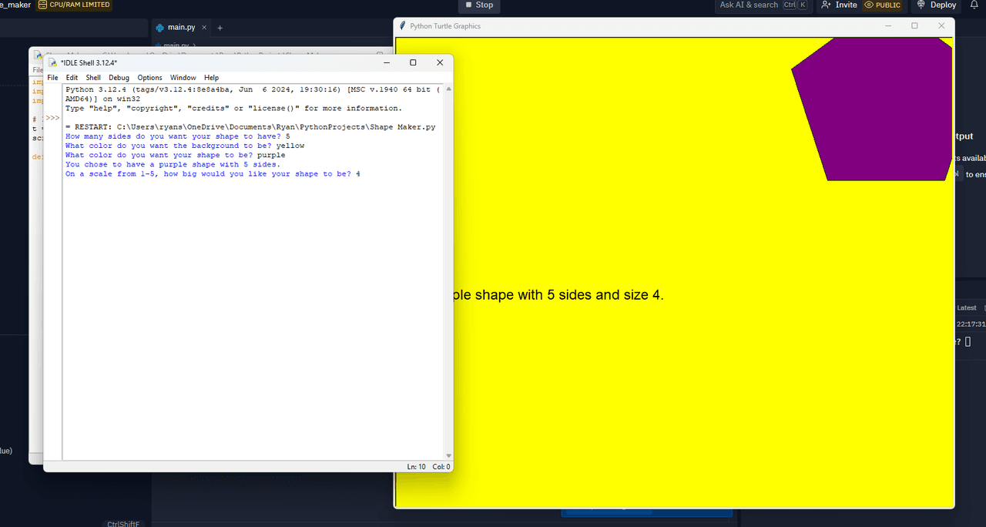Click the notifications bell icon
This screenshot has width=986, height=527.
click(x=974, y=5)
